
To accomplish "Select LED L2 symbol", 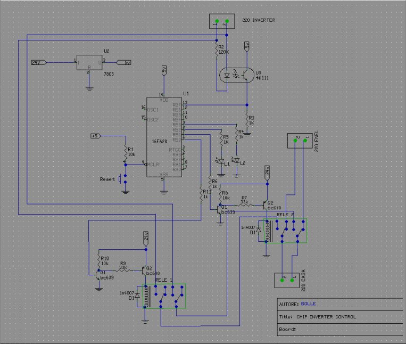I will (236, 161).
